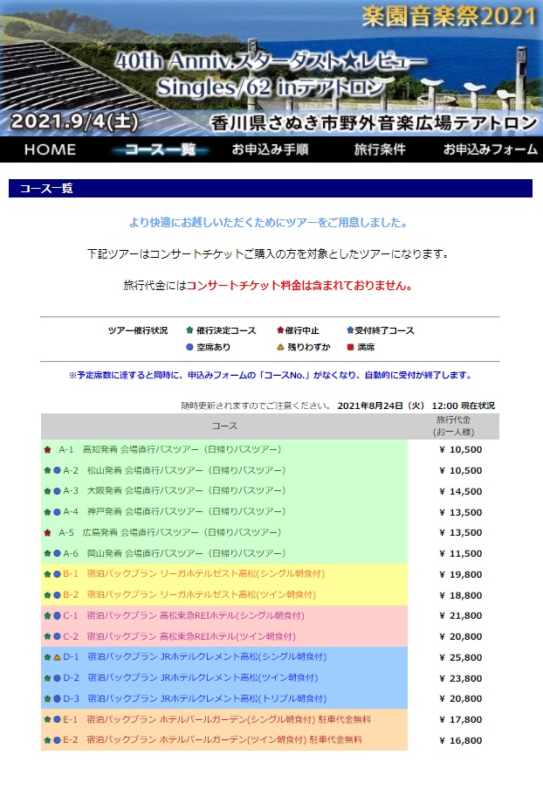Screen dimensions: 543x797
Task: Click the orange triangle icon beside D-1
Action: (57, 657)
